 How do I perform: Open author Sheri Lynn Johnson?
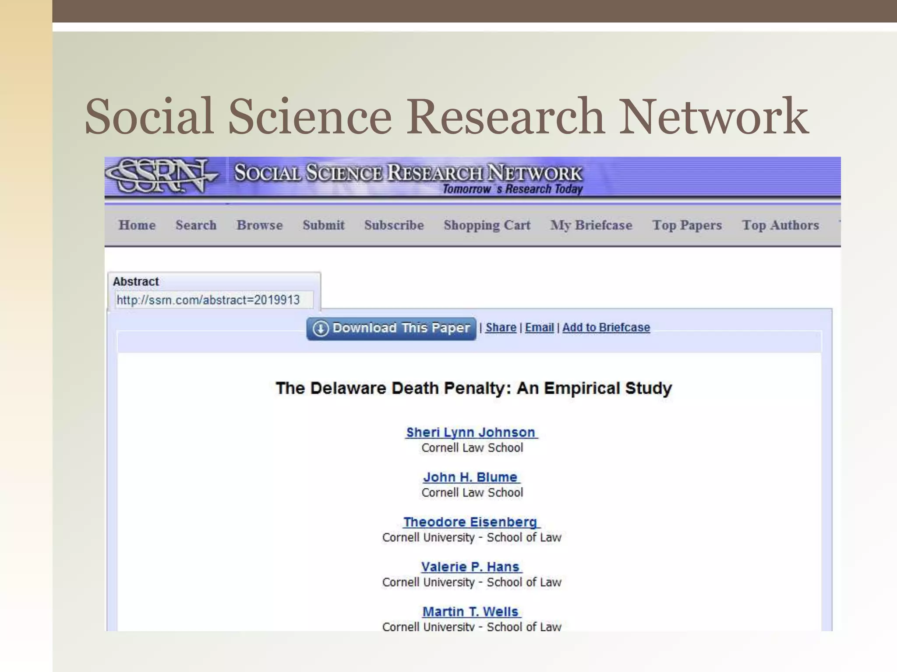pos(471,432)
